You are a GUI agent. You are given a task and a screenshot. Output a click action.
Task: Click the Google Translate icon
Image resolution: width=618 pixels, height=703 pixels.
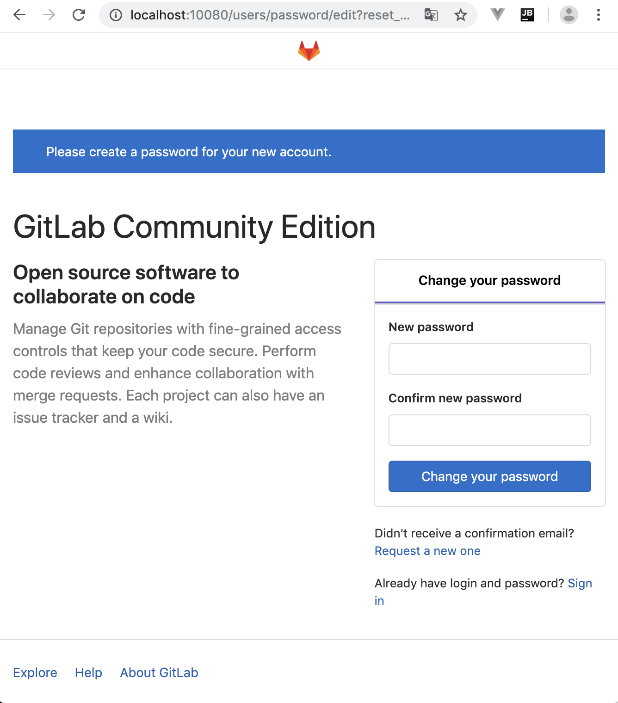[431, 15]
